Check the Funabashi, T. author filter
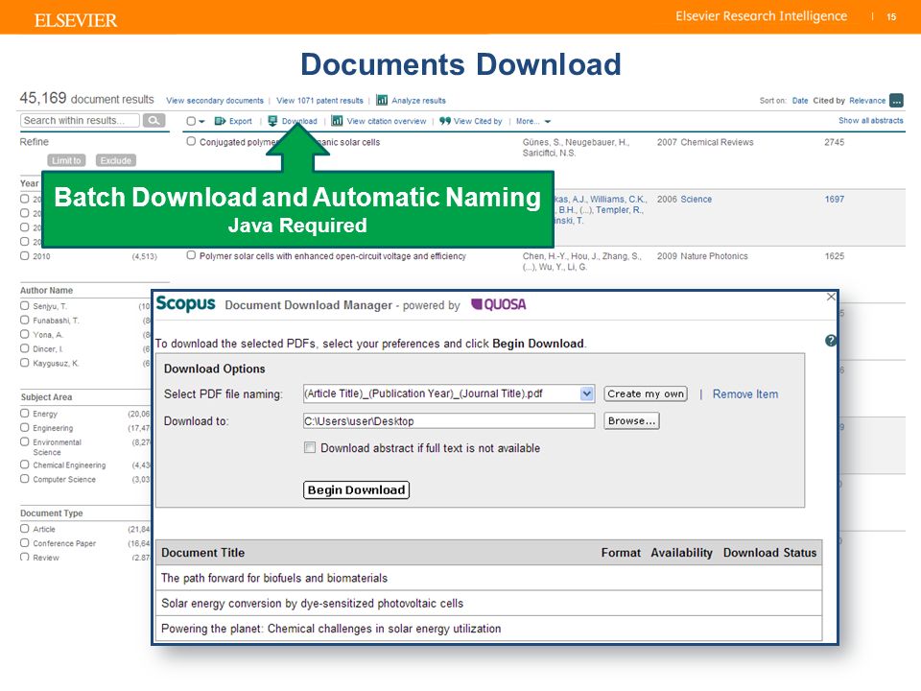This screenshot has width=921, height=691. pos(25,320)
